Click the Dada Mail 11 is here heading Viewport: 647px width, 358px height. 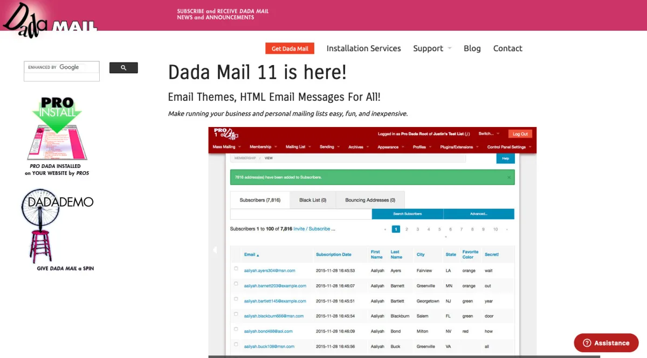pyautogui.click(x=257, y=72)
